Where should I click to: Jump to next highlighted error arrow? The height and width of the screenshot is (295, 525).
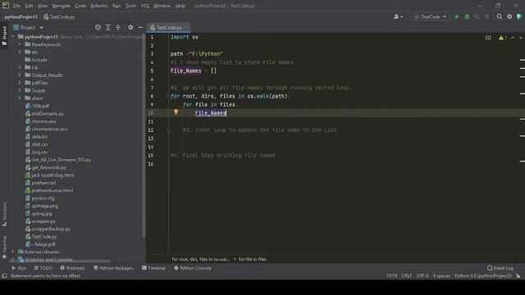[x=521, y=38]
